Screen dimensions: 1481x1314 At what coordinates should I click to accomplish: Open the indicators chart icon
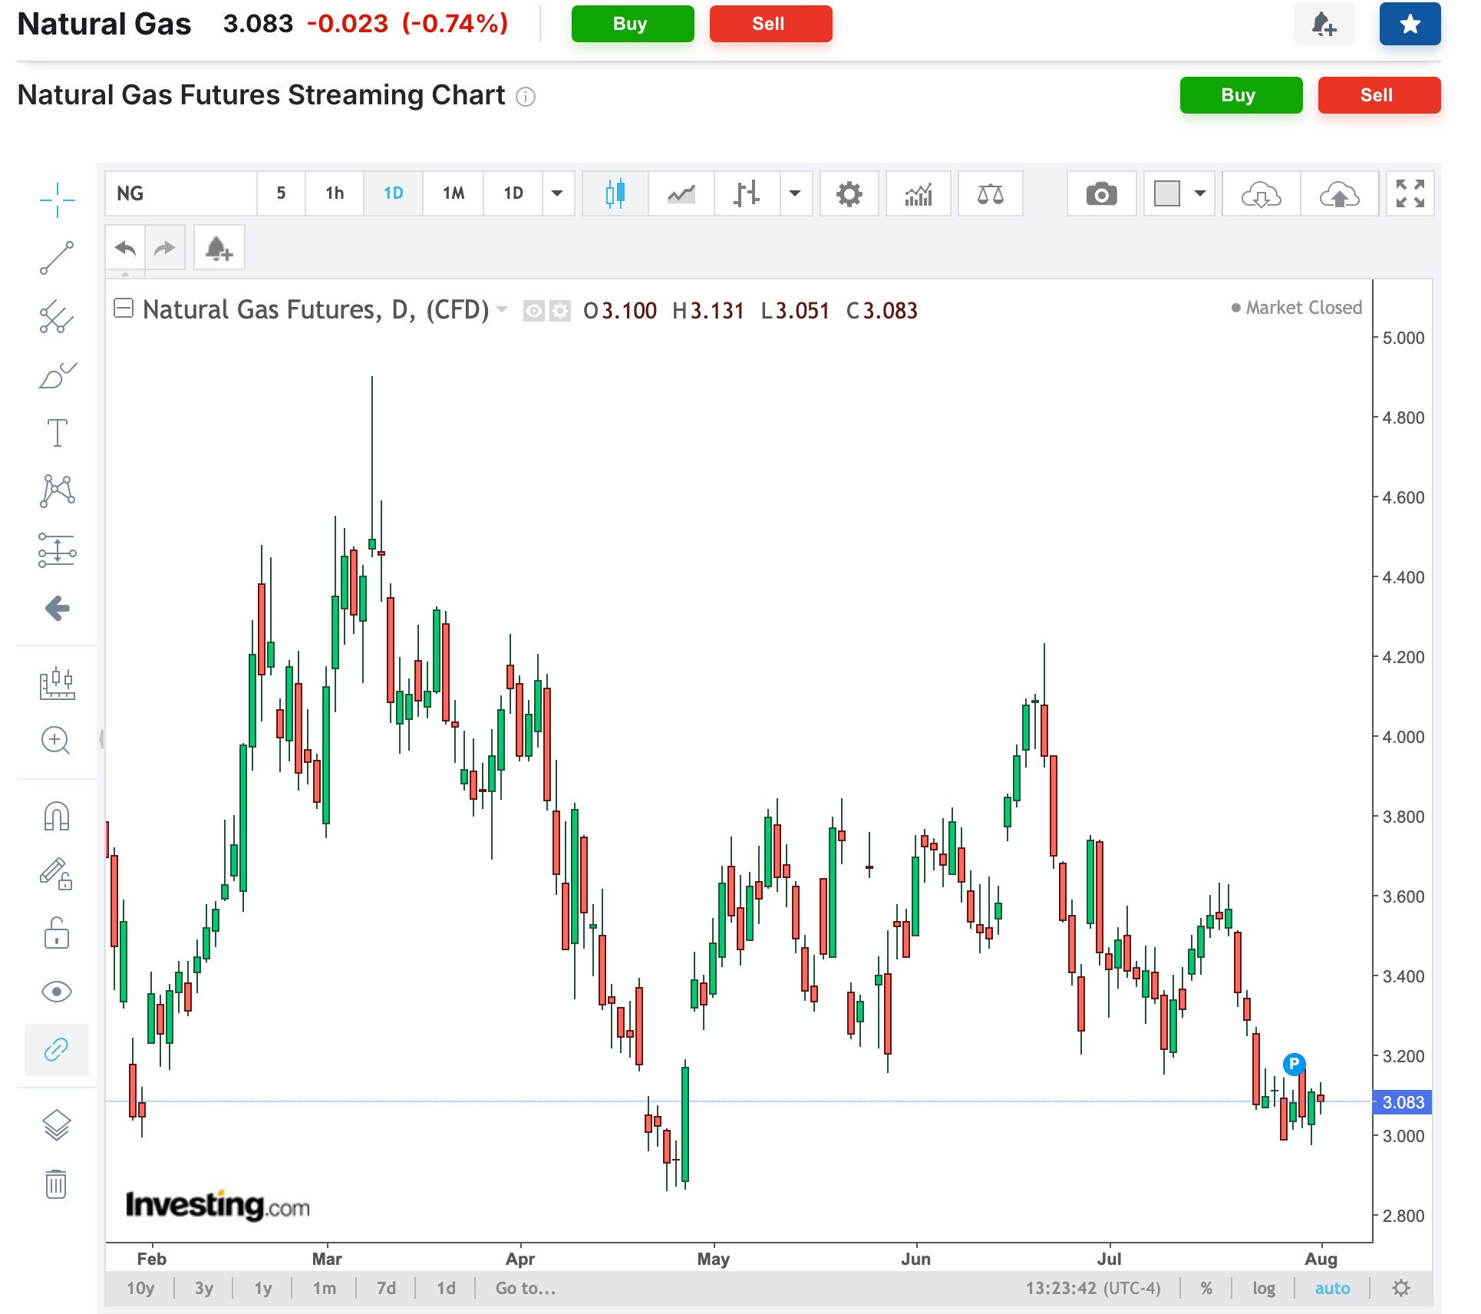pos(918,193)
